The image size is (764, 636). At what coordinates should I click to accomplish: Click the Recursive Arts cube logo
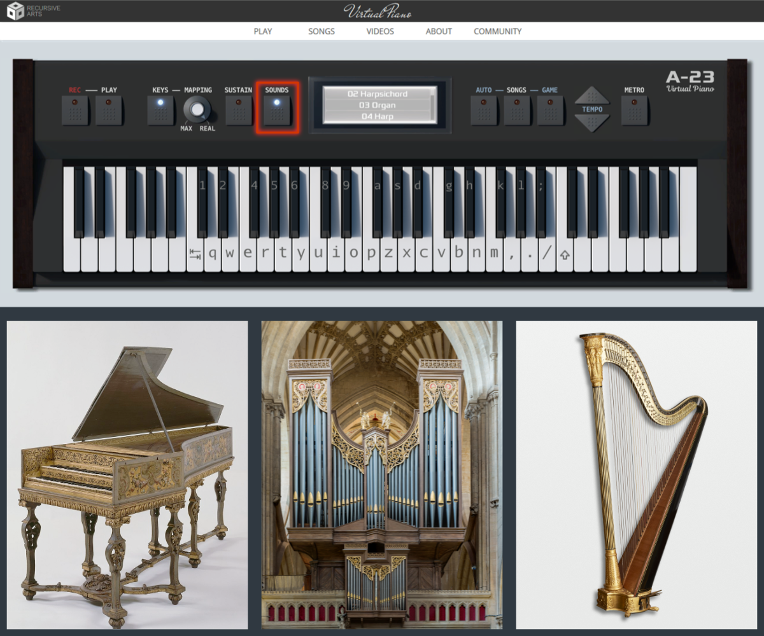click(x=15, y=11)
